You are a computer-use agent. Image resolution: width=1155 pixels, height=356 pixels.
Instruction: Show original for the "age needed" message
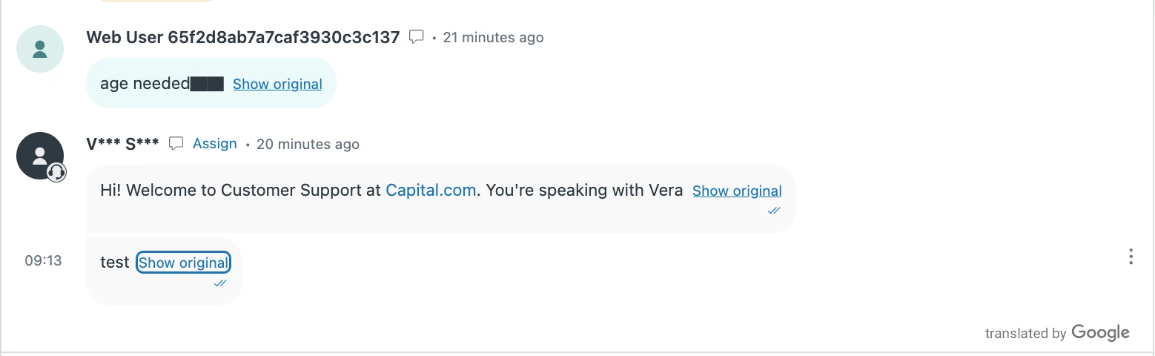click(x=277, y=84)
